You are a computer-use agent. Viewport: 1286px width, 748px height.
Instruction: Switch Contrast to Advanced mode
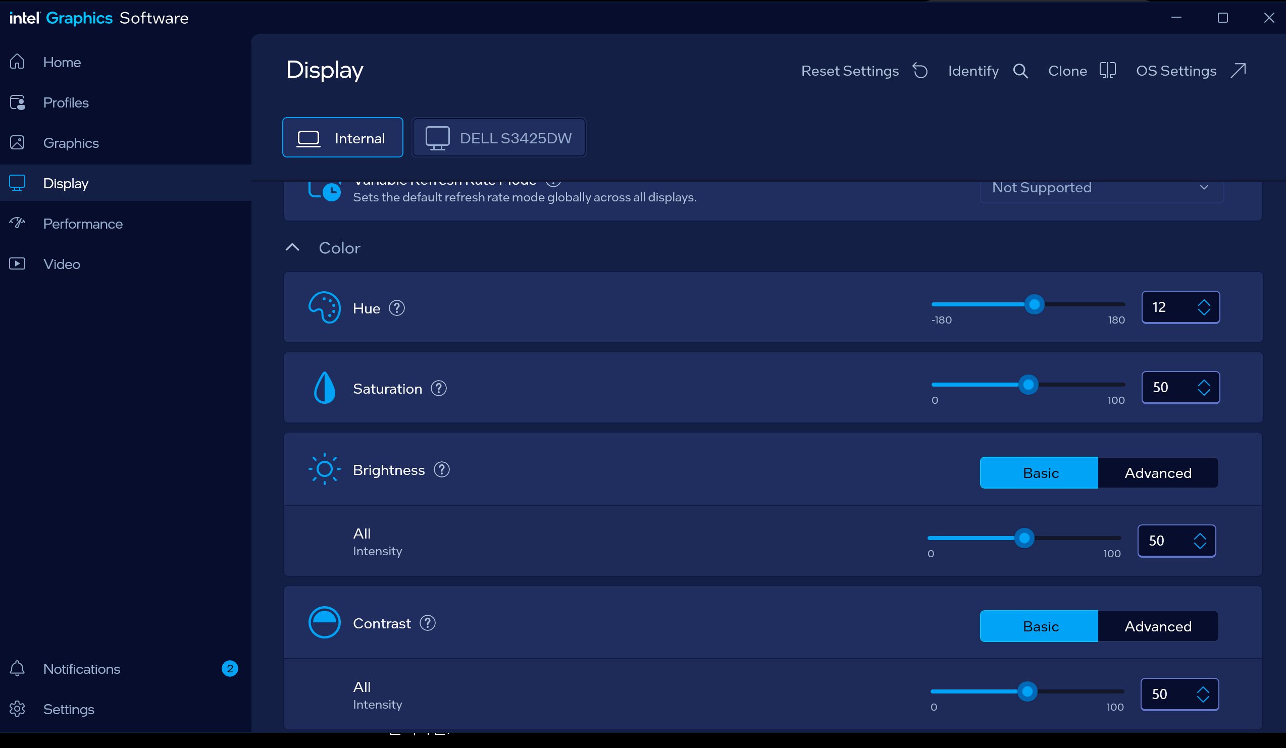pos(1158,626)
